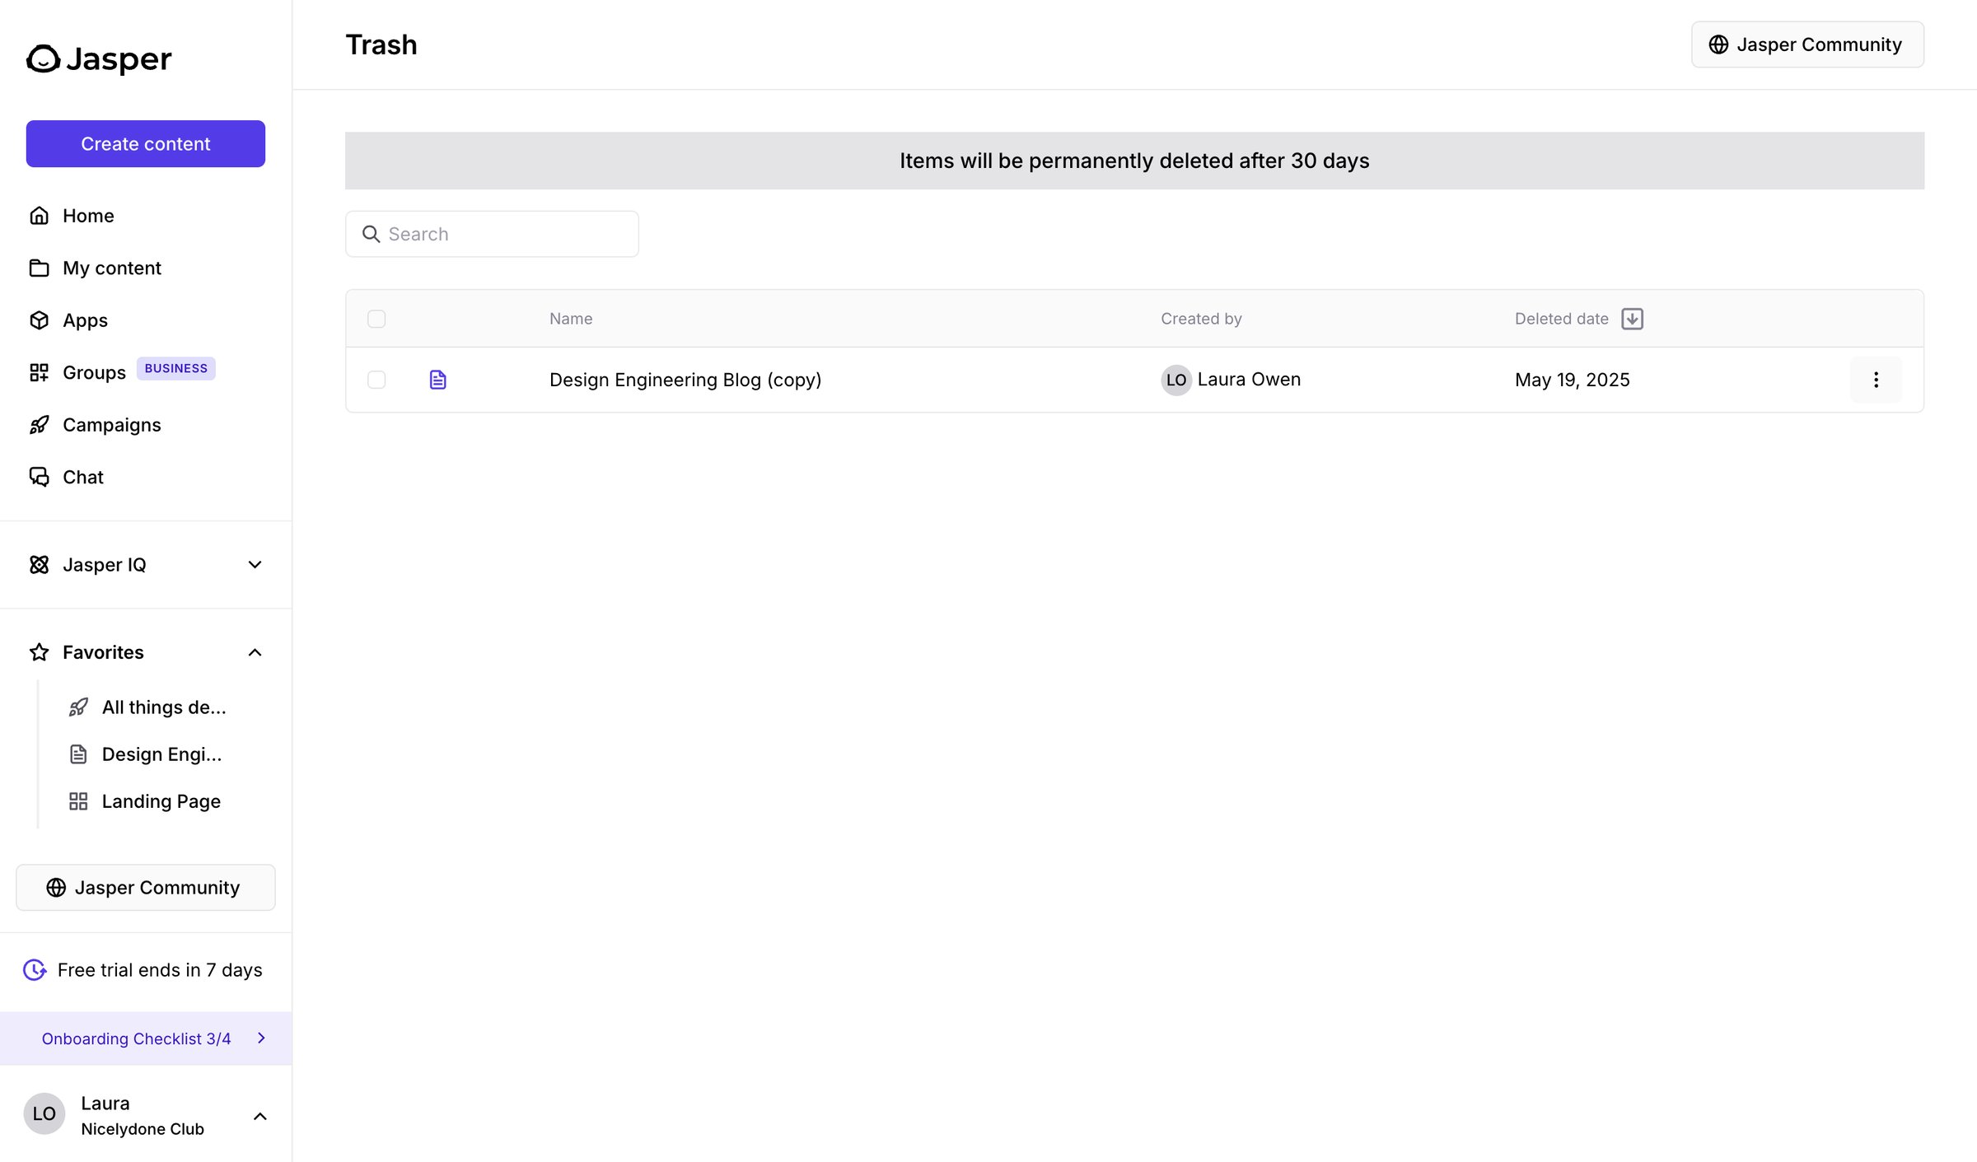Click into the Search field
Screen dimensions: 1977x1162
pos(492,234)
